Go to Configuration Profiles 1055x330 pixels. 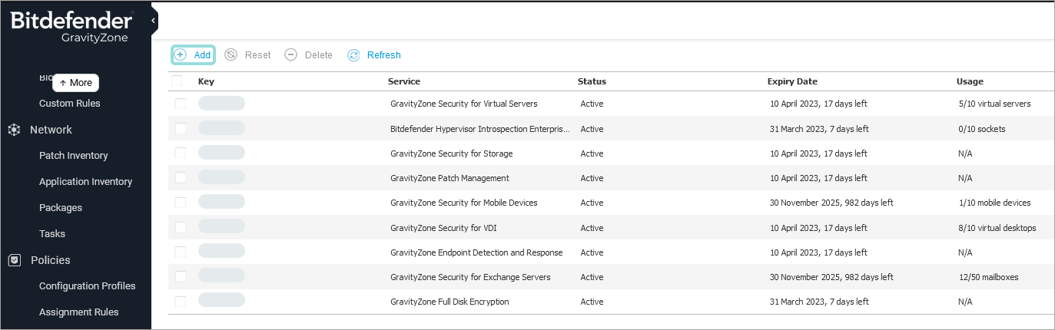pyautogui.click(x=88, y=286)
